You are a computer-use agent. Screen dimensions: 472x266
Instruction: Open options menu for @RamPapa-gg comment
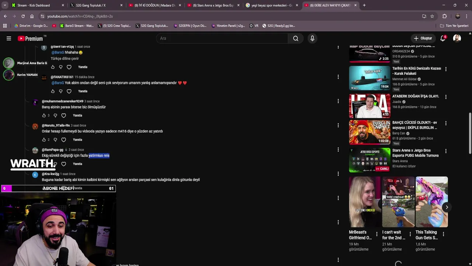coord(338,150)
